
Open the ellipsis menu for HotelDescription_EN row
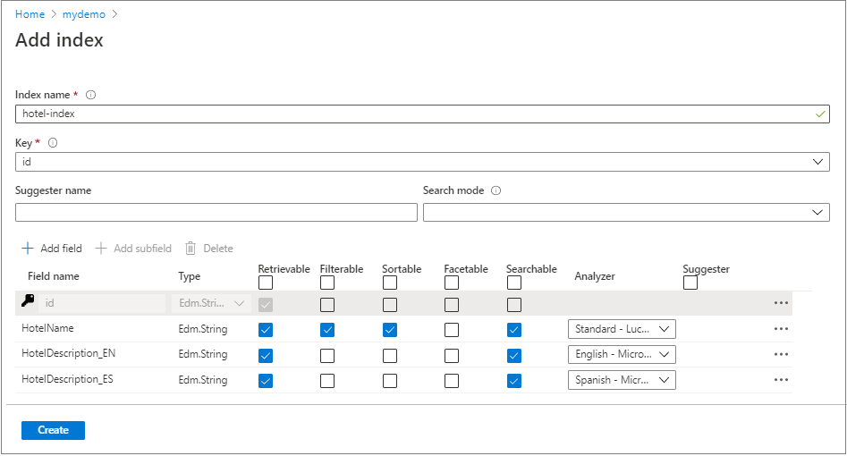click(x=781, y=354)
